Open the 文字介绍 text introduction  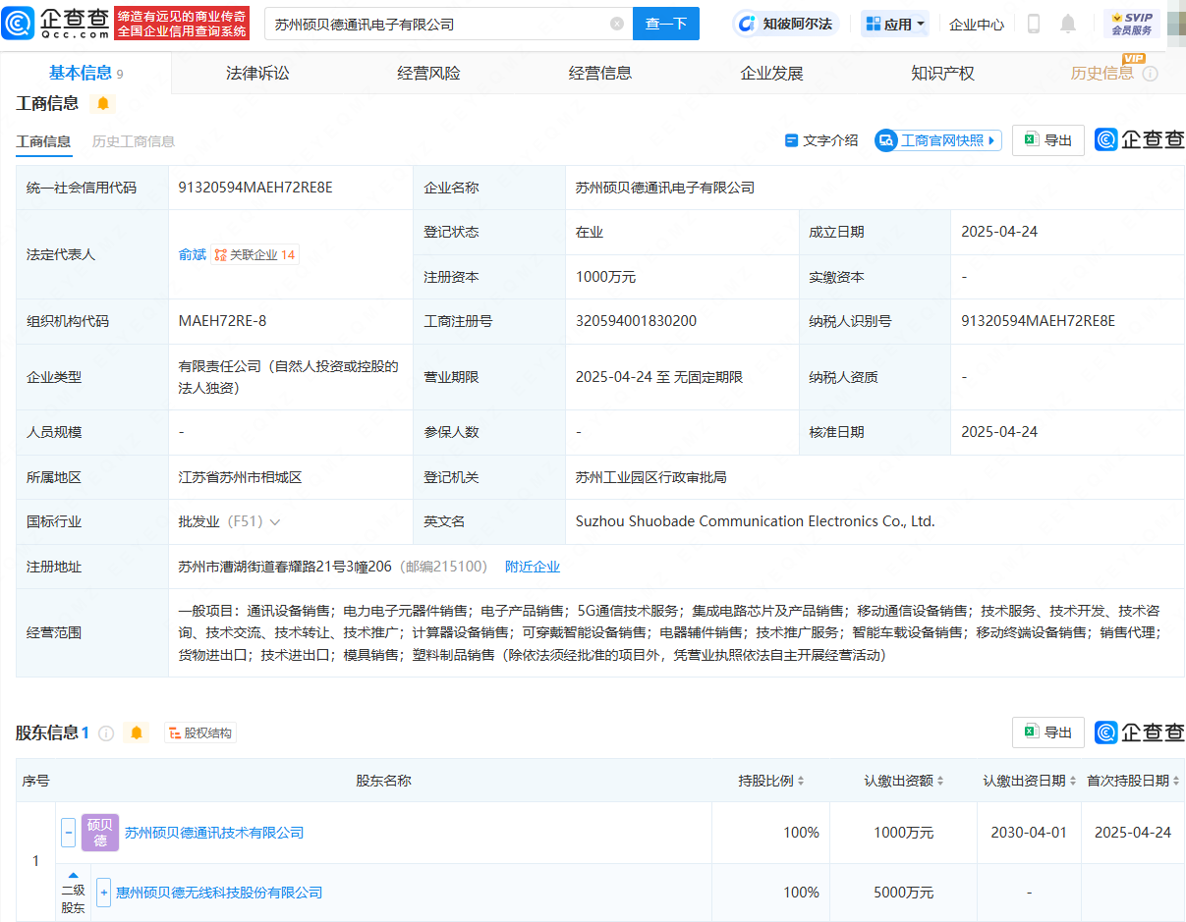821,140
